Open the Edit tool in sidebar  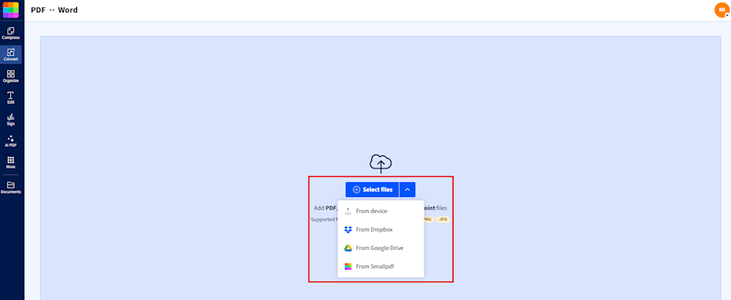[11, 98]
